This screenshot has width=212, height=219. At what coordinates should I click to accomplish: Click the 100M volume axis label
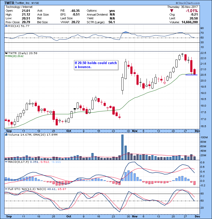tap(204, 137)
